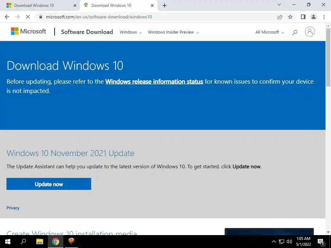Go back to previous page in Chrome

7,17
